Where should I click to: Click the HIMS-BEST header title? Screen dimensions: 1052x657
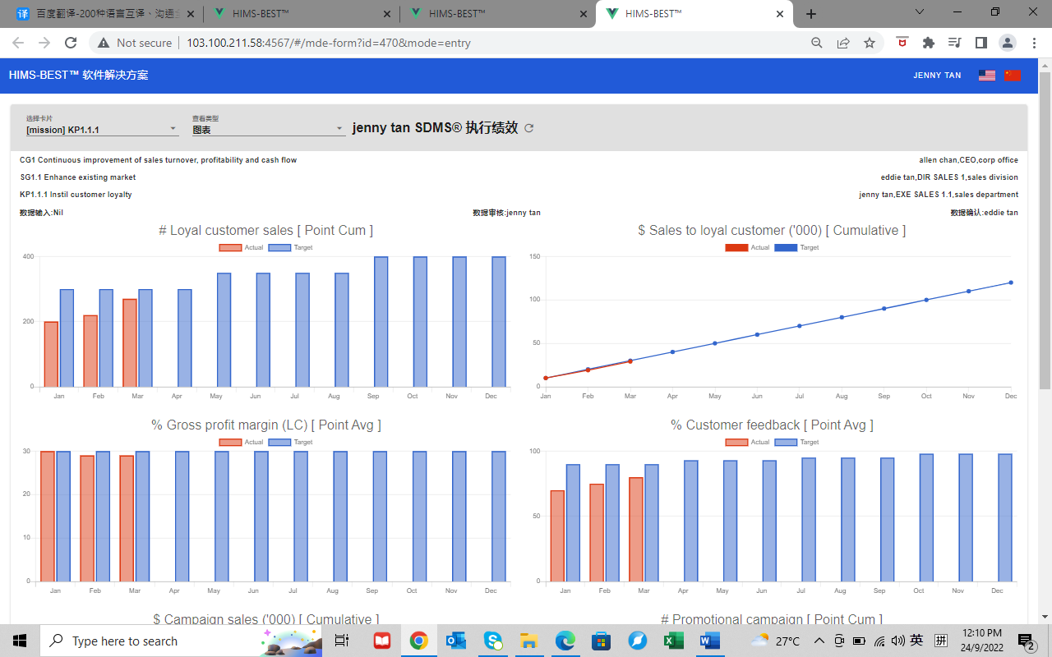coord(79,76)
